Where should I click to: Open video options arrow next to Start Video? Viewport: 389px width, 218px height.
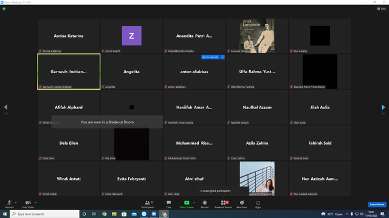pyautogui.click(x=36, y=203)
